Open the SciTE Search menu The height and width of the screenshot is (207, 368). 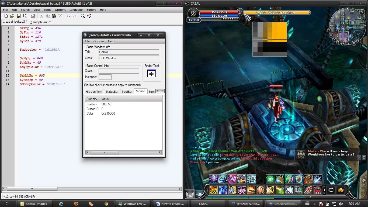[25, 10]
